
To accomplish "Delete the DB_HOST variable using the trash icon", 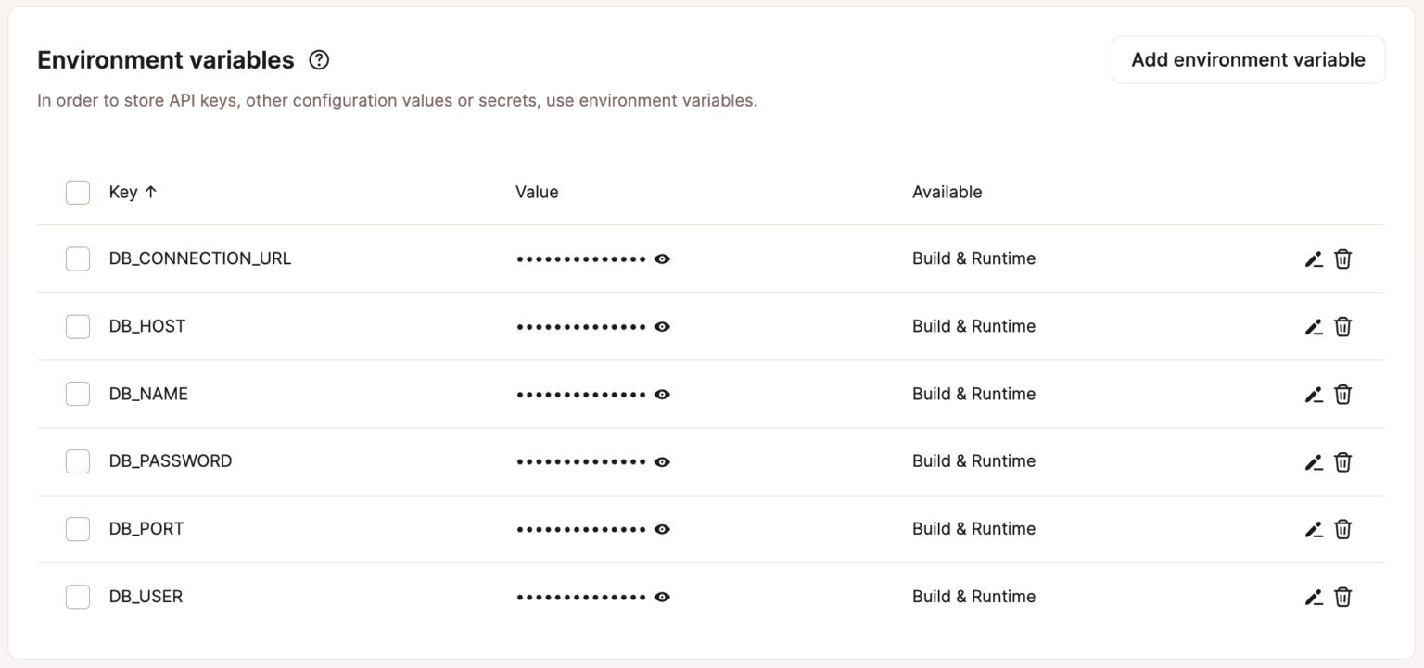I will [x=1342, y=326].
